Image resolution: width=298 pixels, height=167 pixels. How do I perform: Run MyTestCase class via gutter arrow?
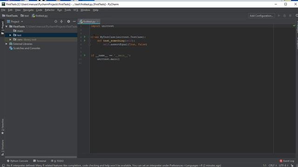click(85, 37)
